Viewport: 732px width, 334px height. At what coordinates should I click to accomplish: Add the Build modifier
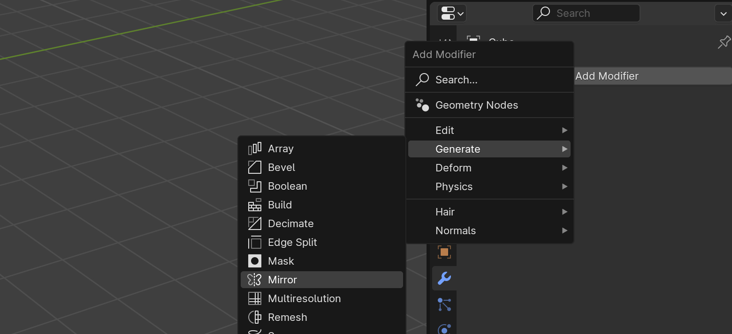(x=322, y=205)
